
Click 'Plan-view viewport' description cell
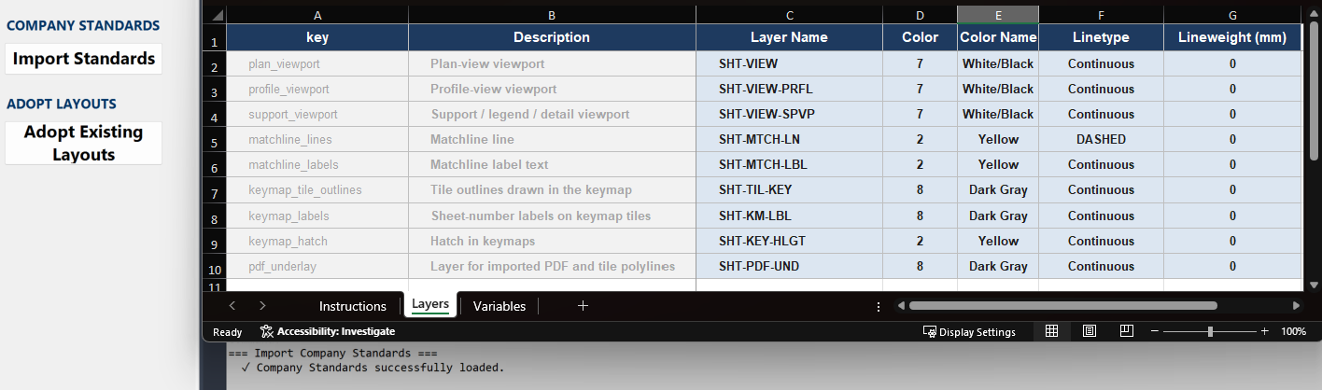pyautogui.click(x=552, y=63)
